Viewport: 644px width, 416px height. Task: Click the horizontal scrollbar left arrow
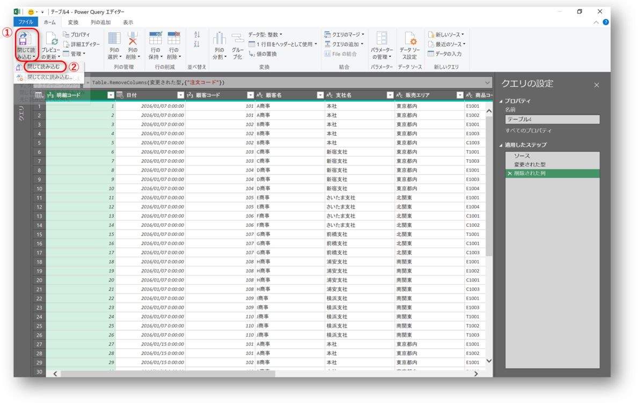coord(55,374)
